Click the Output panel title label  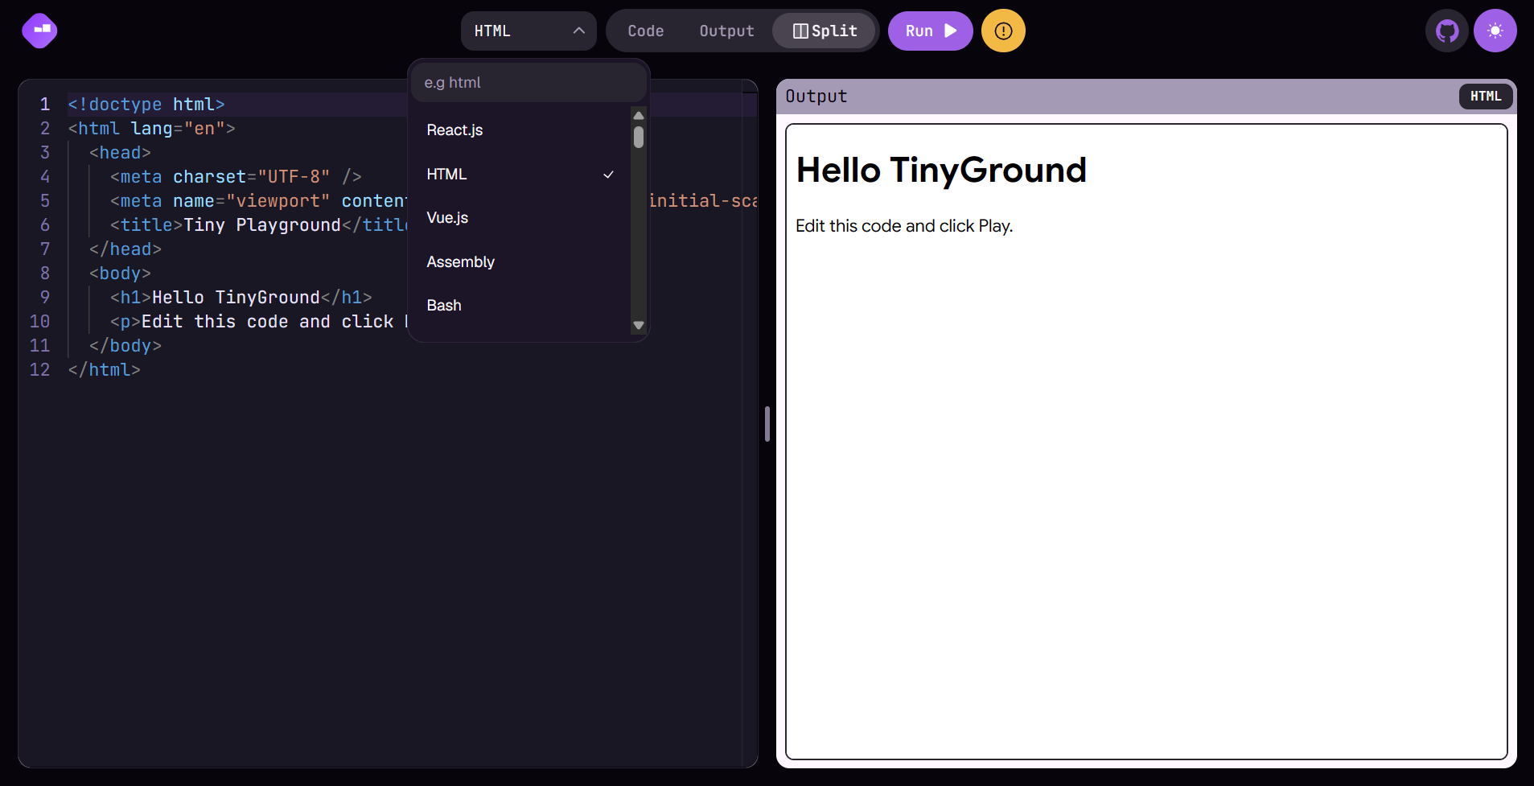tap(816, 97)
